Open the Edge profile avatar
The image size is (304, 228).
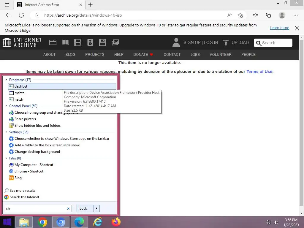[x=282, y=15]
